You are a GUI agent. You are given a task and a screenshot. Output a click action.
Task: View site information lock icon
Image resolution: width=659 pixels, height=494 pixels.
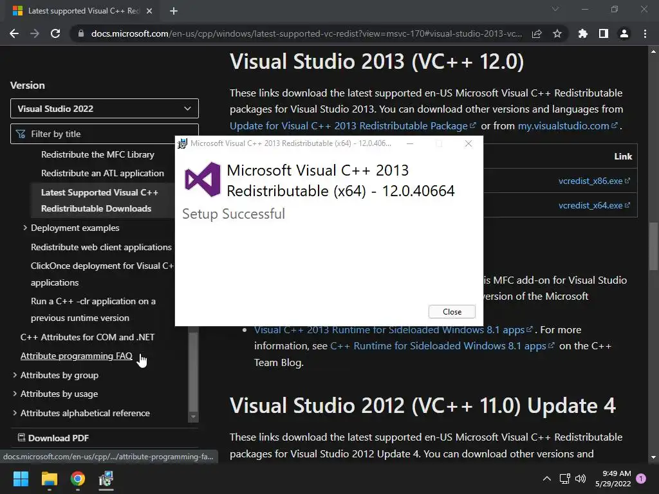80,33
